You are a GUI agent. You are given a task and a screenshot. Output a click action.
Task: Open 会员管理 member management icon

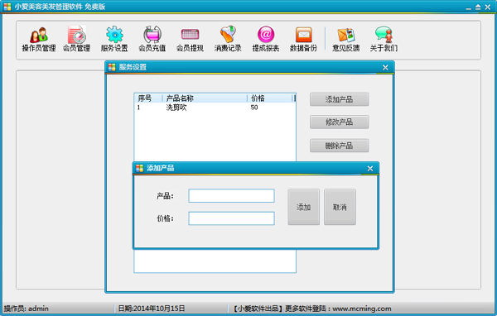click(x=76, y=39)
